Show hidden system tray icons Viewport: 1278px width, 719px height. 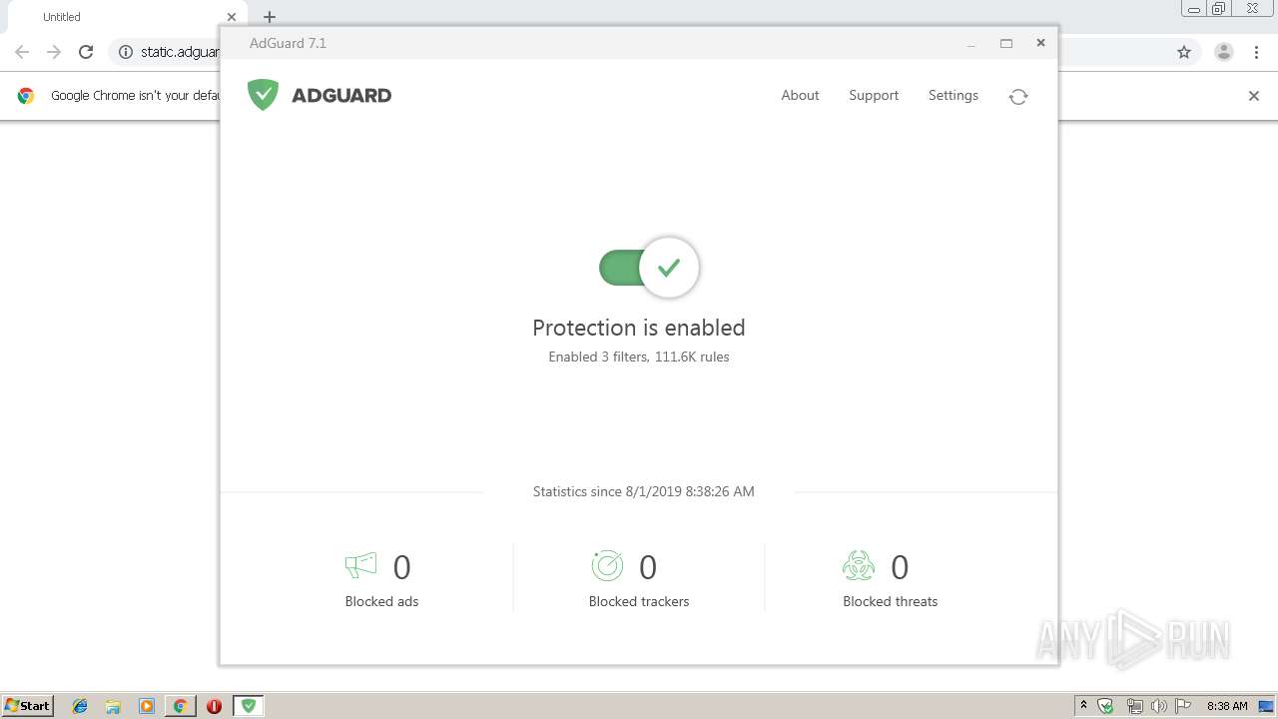tap(1083, 706)
